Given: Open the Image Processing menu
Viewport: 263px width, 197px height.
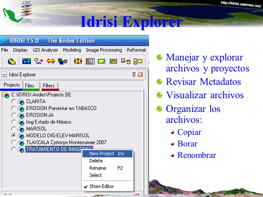Looking at the screenshot, I should click(x=104, y=50).
